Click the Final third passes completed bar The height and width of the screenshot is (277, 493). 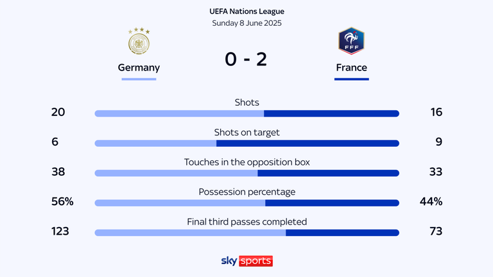[x=246, y=233]
